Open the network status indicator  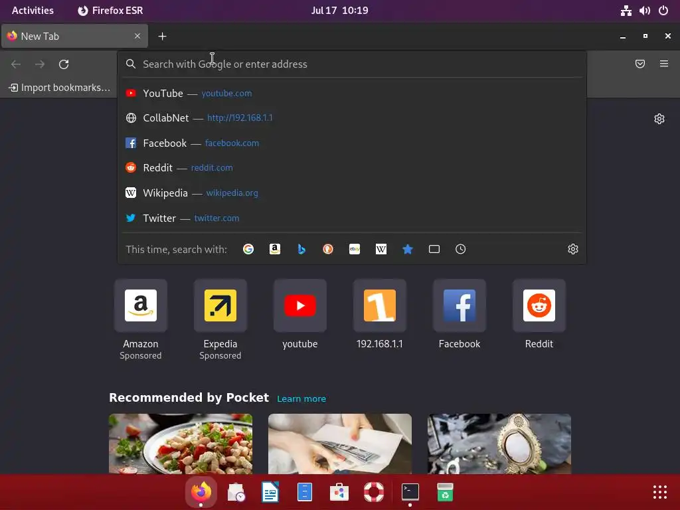(626, 11)
